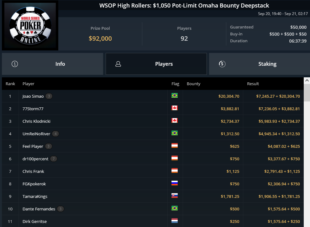Click the players count 92
Screen dimensions: 310x227
[184, 38]
